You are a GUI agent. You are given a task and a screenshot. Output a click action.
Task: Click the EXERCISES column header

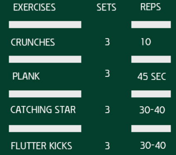pos(34,7)
